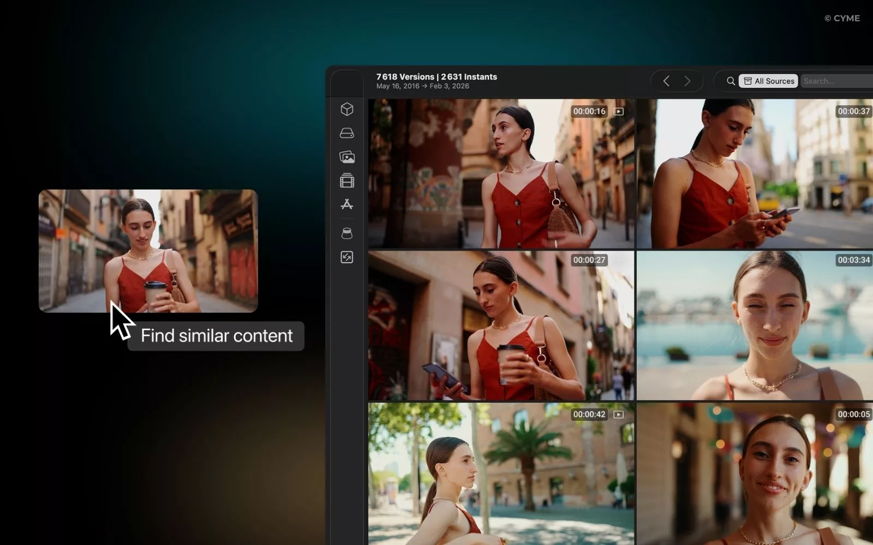Click the Find similar content tooltip

(x=216, y=336)
